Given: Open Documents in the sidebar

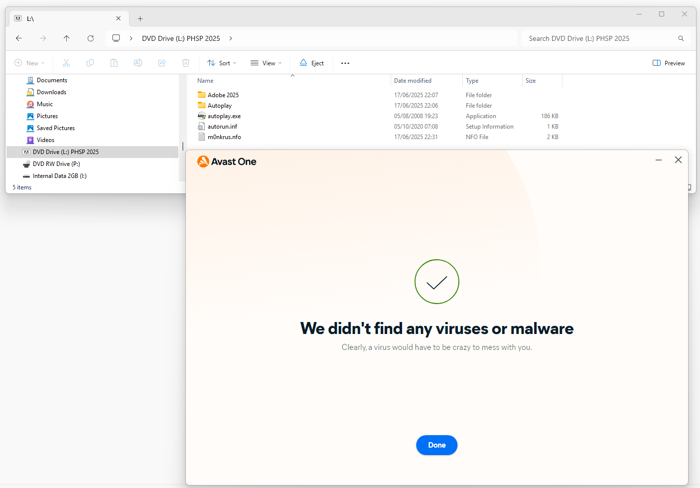Looking at the screenshot, I should coord(52,80).
